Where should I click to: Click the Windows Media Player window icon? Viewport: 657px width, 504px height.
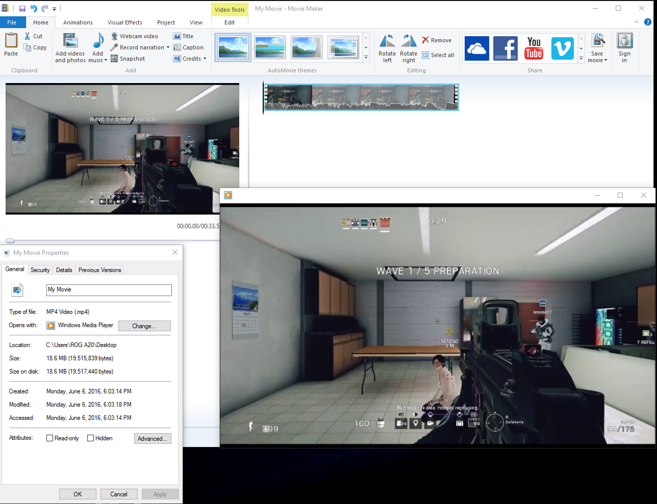[x=228, y=195]
